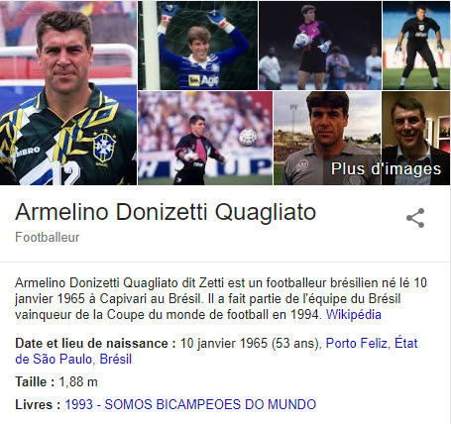This screenshot has width=451, height=424.
Task: Click the 1,88 m height value
Action: tap(78, 382)
